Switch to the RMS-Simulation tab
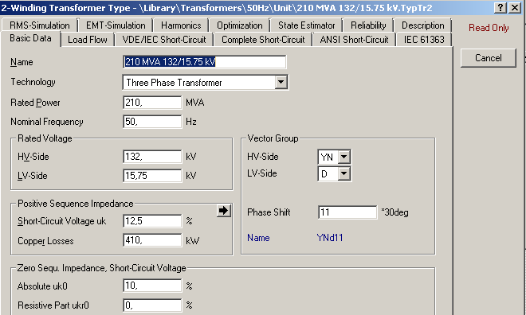 40,25
